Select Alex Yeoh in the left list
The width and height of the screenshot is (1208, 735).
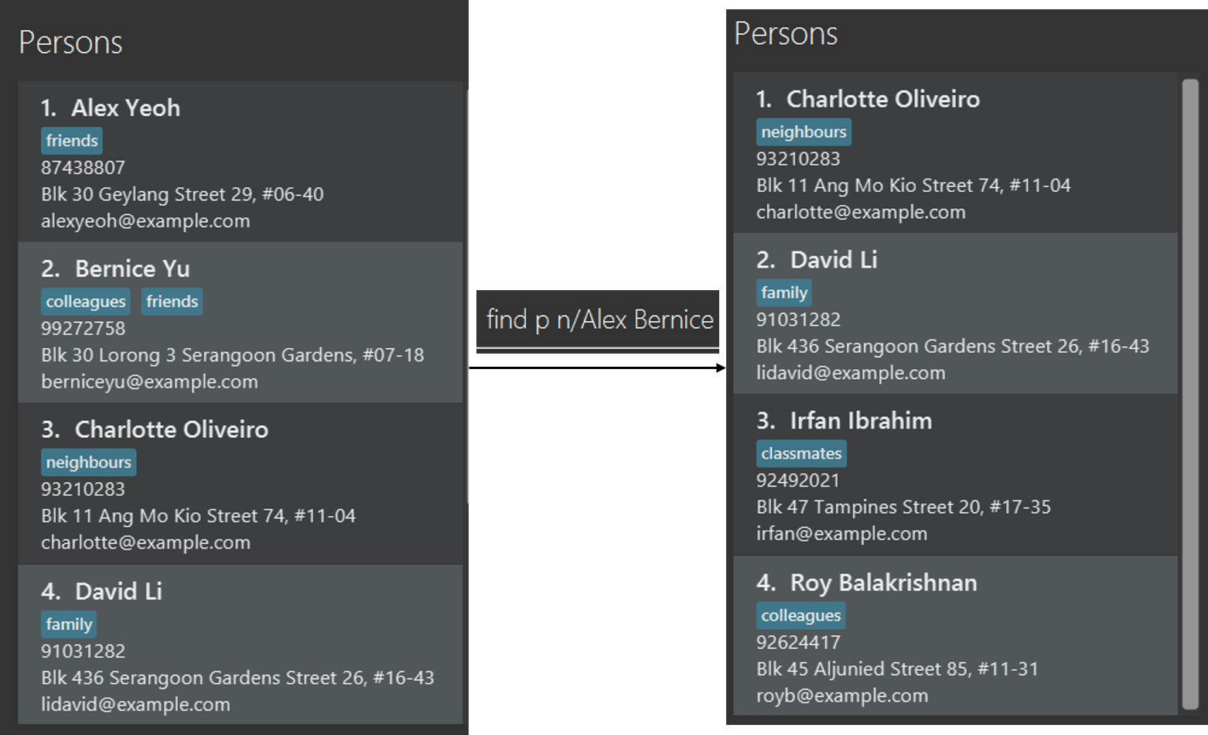(241, 161)
